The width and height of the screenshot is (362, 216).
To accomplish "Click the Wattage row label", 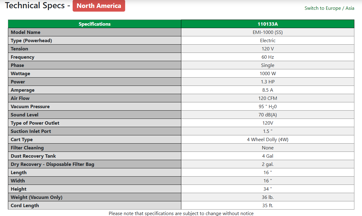I will tap(20, 74).
